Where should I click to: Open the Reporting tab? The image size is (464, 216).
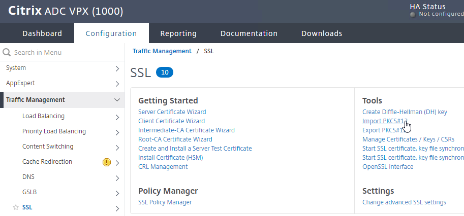click(178, 33)
